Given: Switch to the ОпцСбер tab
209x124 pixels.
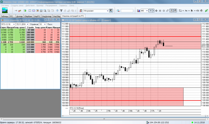Looking at the screenshot, I should tap(57, 16).
